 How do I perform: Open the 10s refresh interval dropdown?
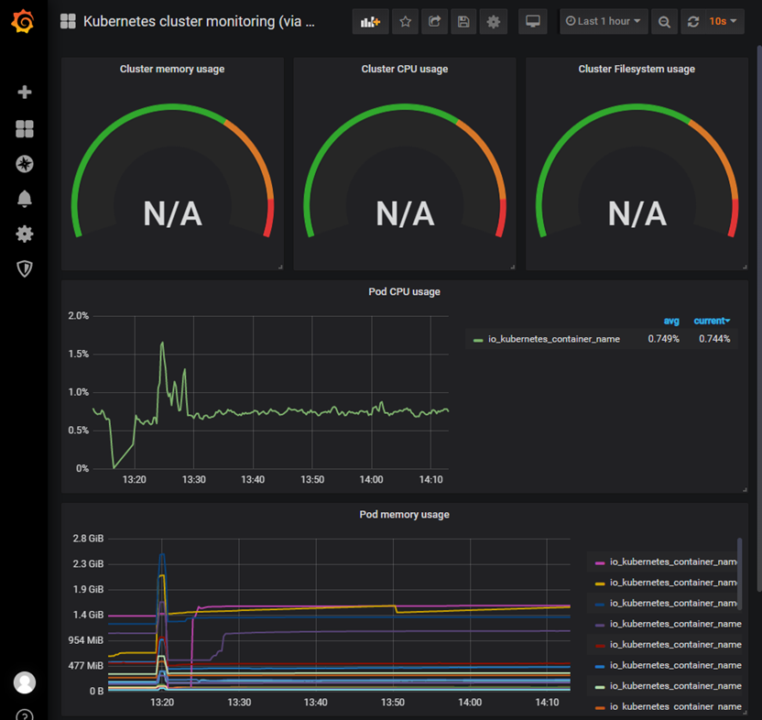[x=724, y=21]
